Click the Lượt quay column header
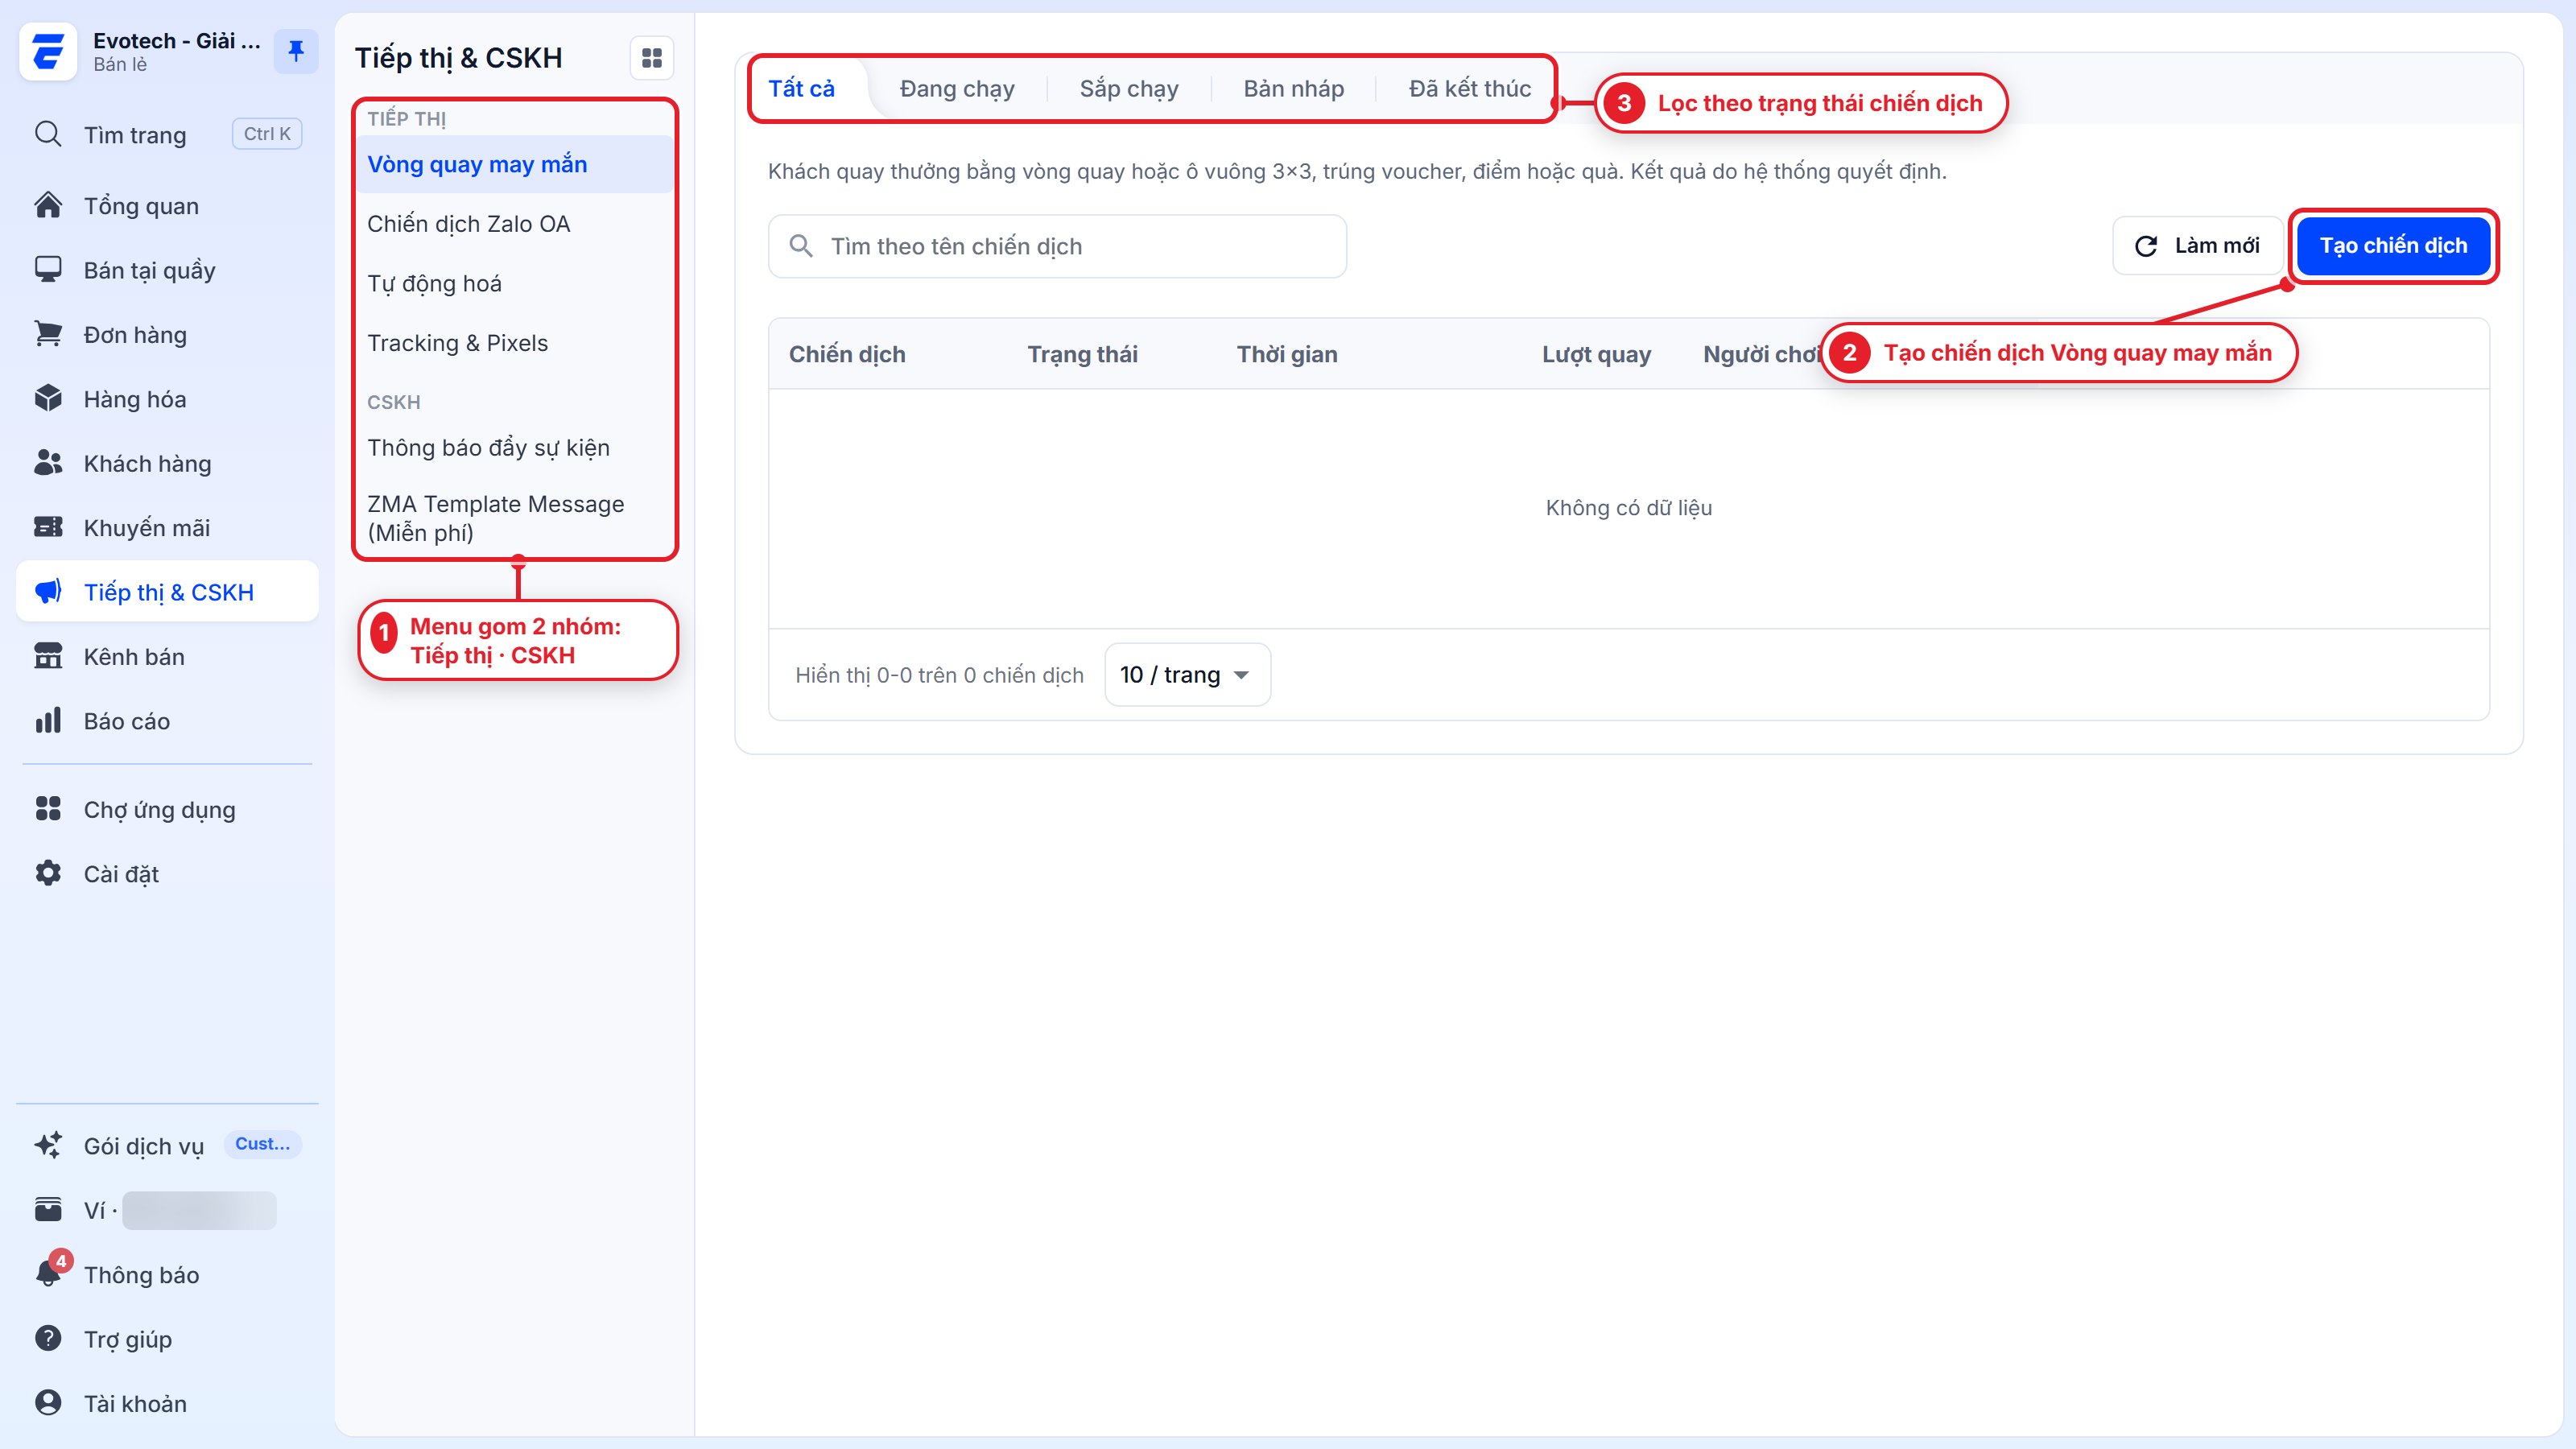Screen dimensions: 2576x1449 point(1596,354)
